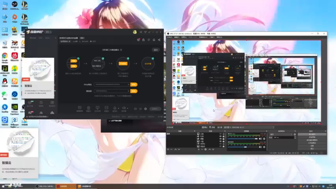Toggle eye visibility of the top OBS source
Image resolution: width=336 pixels, height=189 pixels.
tap(220, 134)
